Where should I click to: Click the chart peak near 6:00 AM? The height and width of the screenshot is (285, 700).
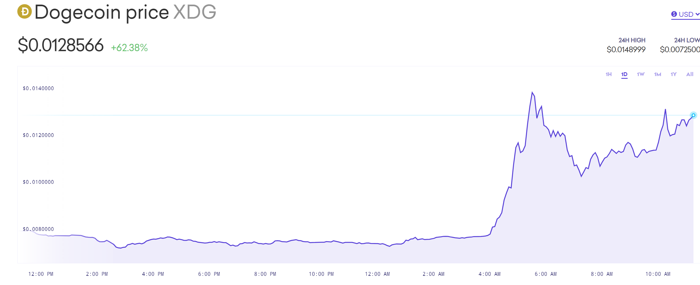[532, 93]
